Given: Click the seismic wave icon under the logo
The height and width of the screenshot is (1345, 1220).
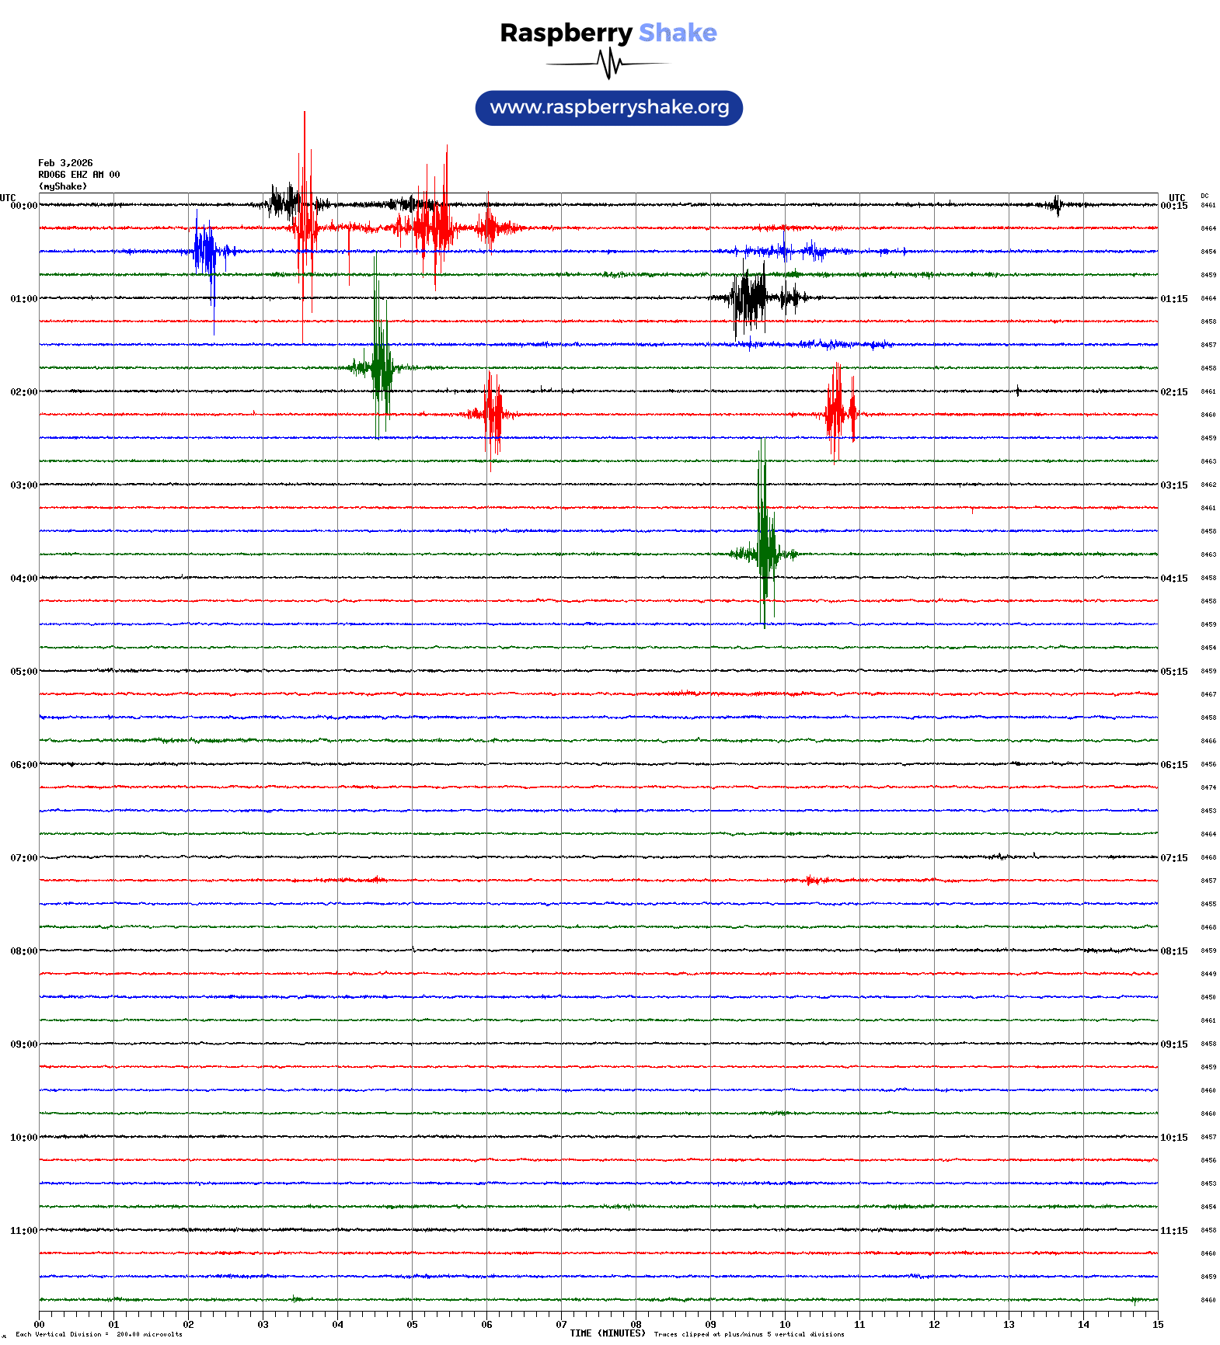Looking at the screenshot, I should tap(608, 64).
